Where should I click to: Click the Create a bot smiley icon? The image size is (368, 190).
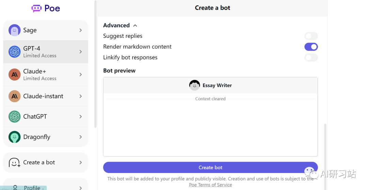(15, 162)
